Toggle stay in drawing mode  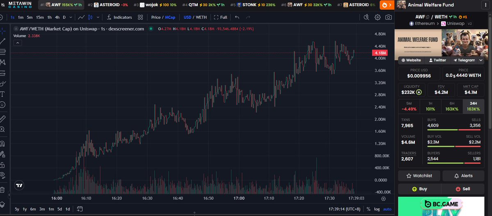click(x=2, y=154)
